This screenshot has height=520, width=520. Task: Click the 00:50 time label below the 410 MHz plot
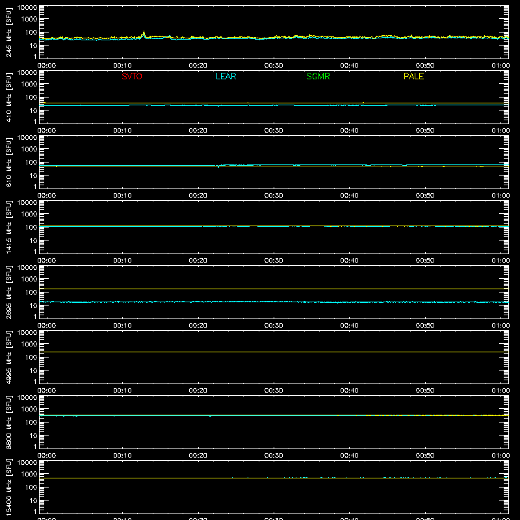tap(425, 131)
